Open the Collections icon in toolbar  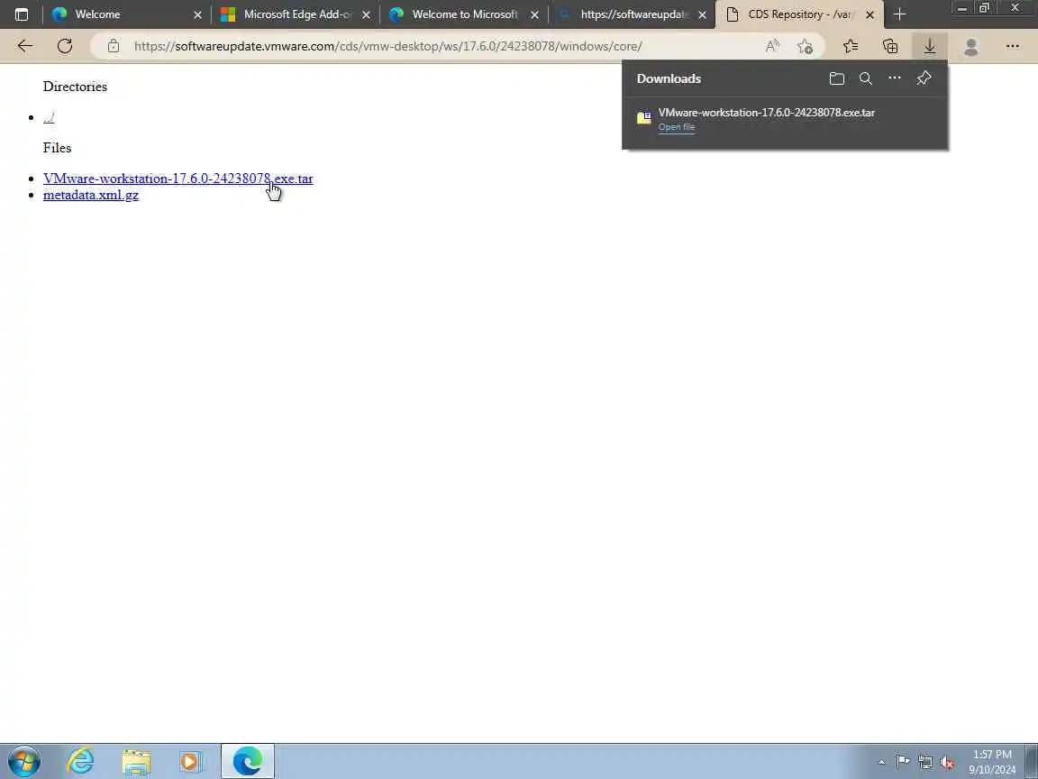(890, 46)
